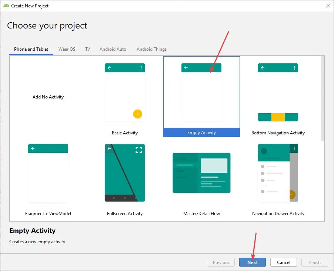Image resolution: width=334 pixels, height=271 pixels.
Task: Choose the Fragment + ViewModel template
Action: (48, 173)
